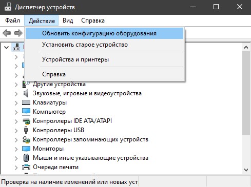Screen dimensions: 251x187
Task: Open the Вид menu
Action: (68, 20)
